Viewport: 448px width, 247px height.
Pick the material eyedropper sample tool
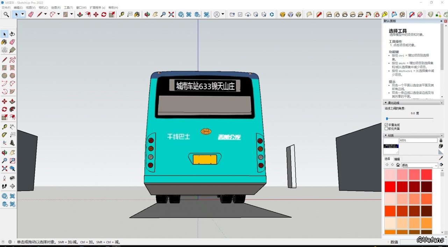coord(441,158)
